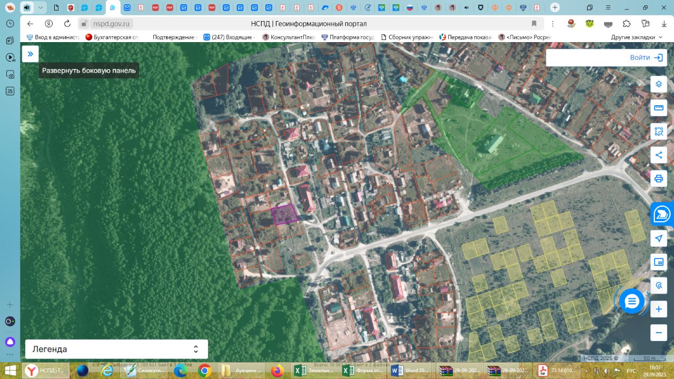674x379 pixels.
Task: Select the magenta highlighted land parcel
Action: coord(284,215)
